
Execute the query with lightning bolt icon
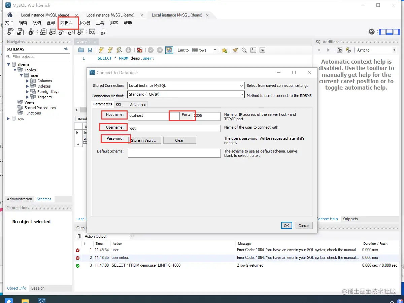(x=101, y=50)
